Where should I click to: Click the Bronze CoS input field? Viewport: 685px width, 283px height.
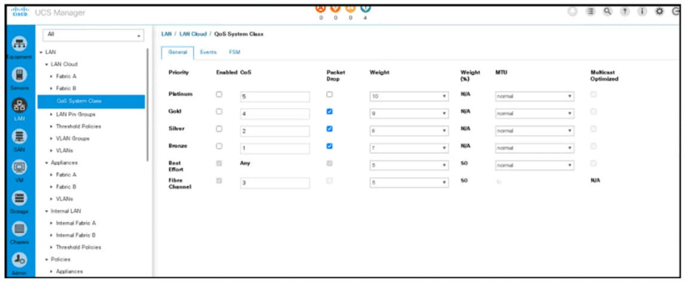[x=275, y=148]
